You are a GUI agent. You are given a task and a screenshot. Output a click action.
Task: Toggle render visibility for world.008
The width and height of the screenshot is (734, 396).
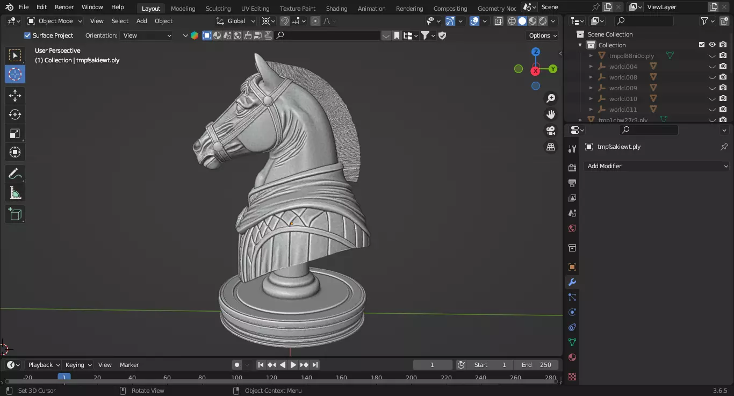pyautogui.click(x=723, y=77)
